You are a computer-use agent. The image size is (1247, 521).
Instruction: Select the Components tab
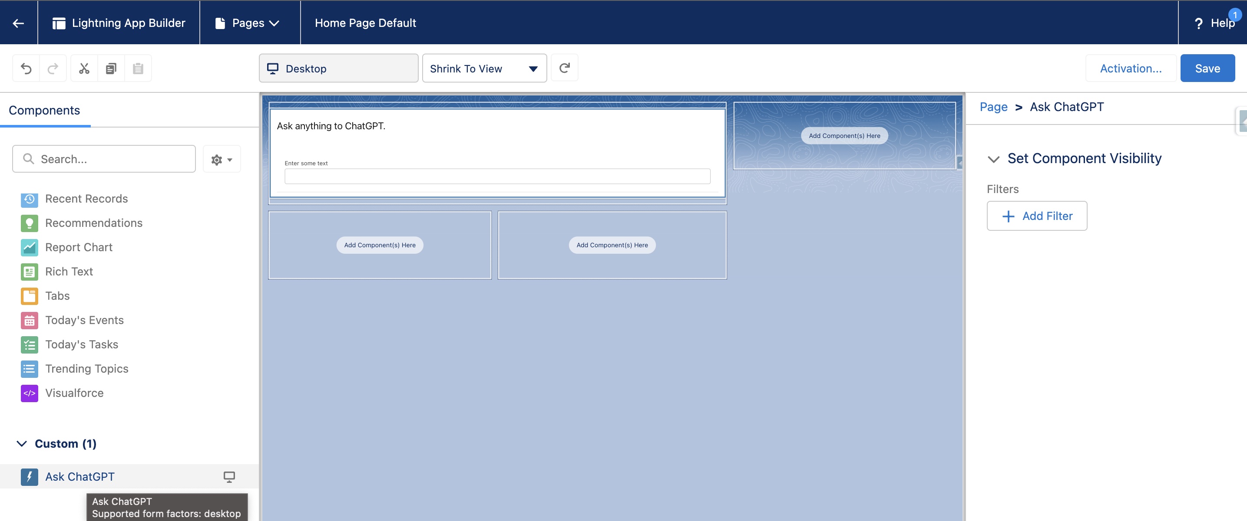point(45,110)
